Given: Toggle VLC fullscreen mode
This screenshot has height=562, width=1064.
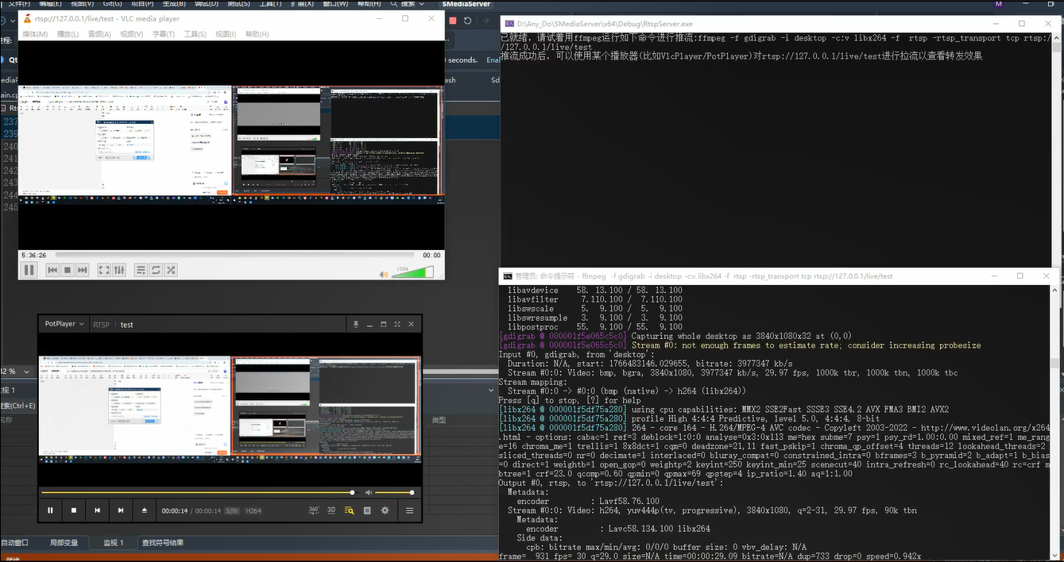Looking at the screenshot, I should [x=104, y=270].
